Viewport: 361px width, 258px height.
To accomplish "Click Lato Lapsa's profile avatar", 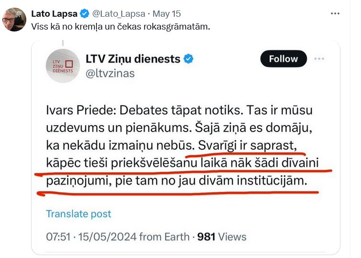I will tap(14, 20).
